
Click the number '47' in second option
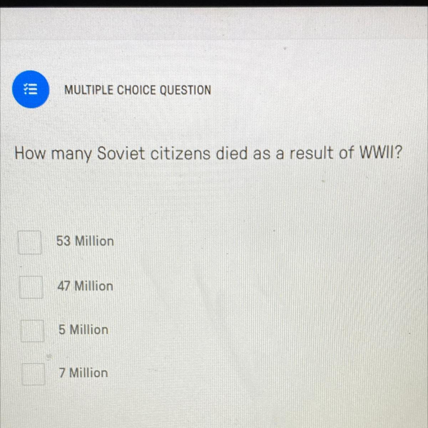(64, 286)
